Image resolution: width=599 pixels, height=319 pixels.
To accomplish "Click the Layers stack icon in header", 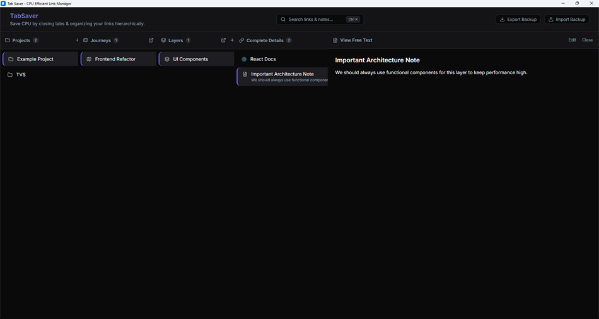I will click(163, 40).
